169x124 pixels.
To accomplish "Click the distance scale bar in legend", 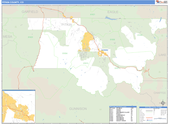I will tap(160, 119).
